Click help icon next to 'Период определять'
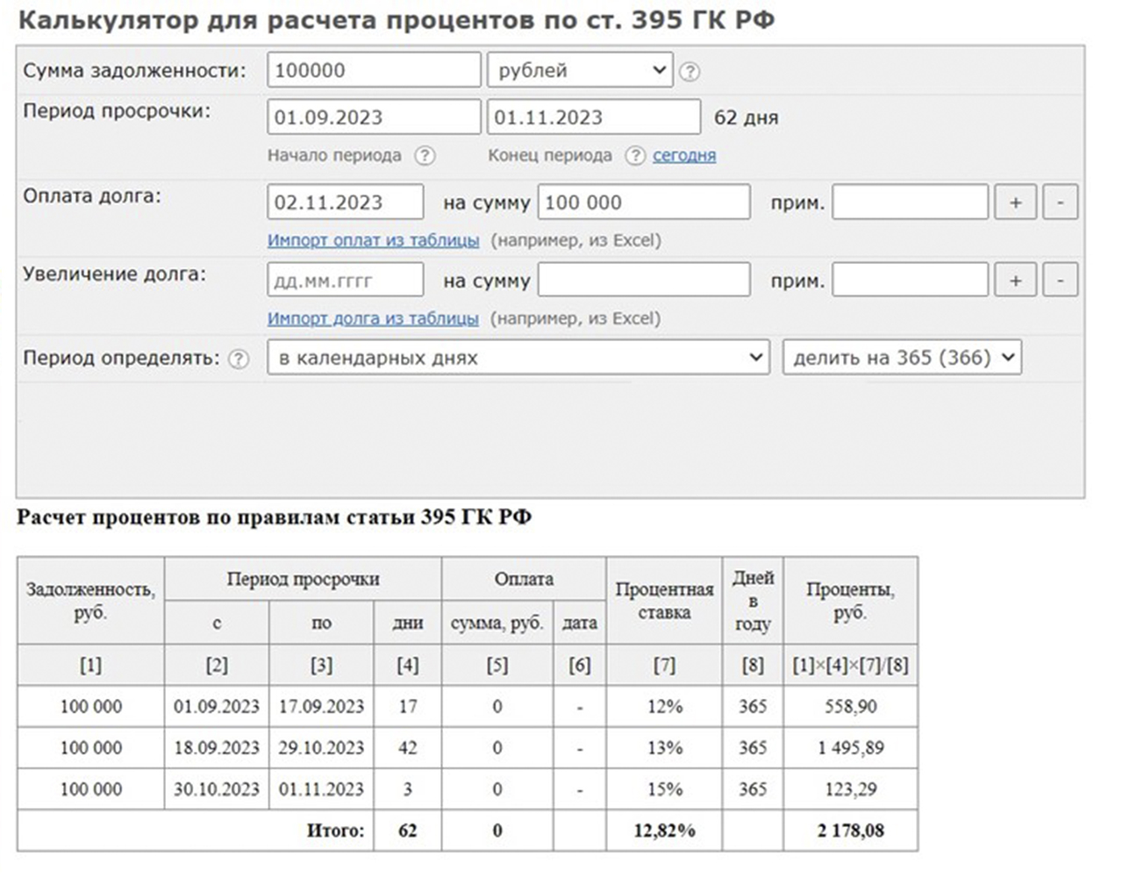Screen dimensions: 1137x878 point(239,359)
